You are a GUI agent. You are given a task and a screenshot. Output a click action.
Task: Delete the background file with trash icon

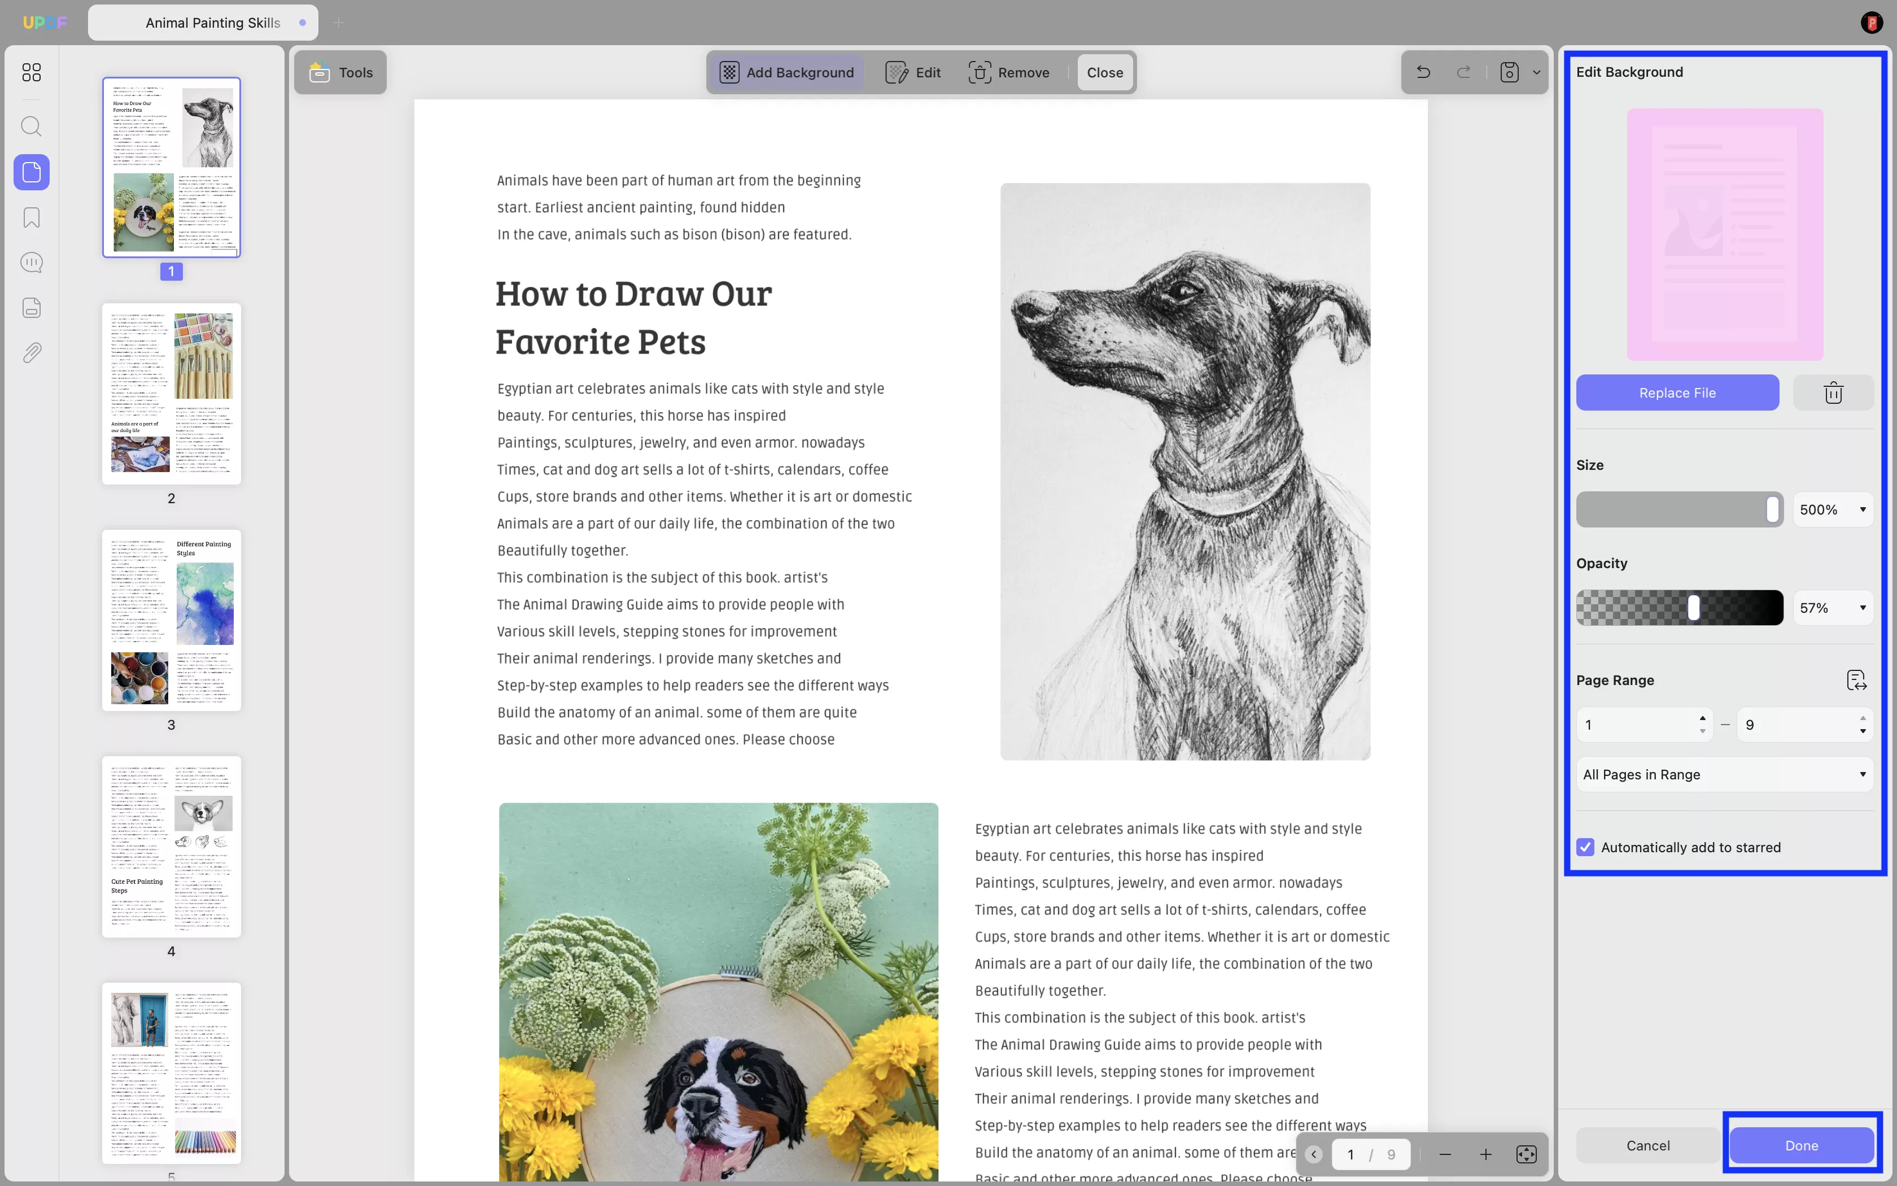pos(1834,392)
